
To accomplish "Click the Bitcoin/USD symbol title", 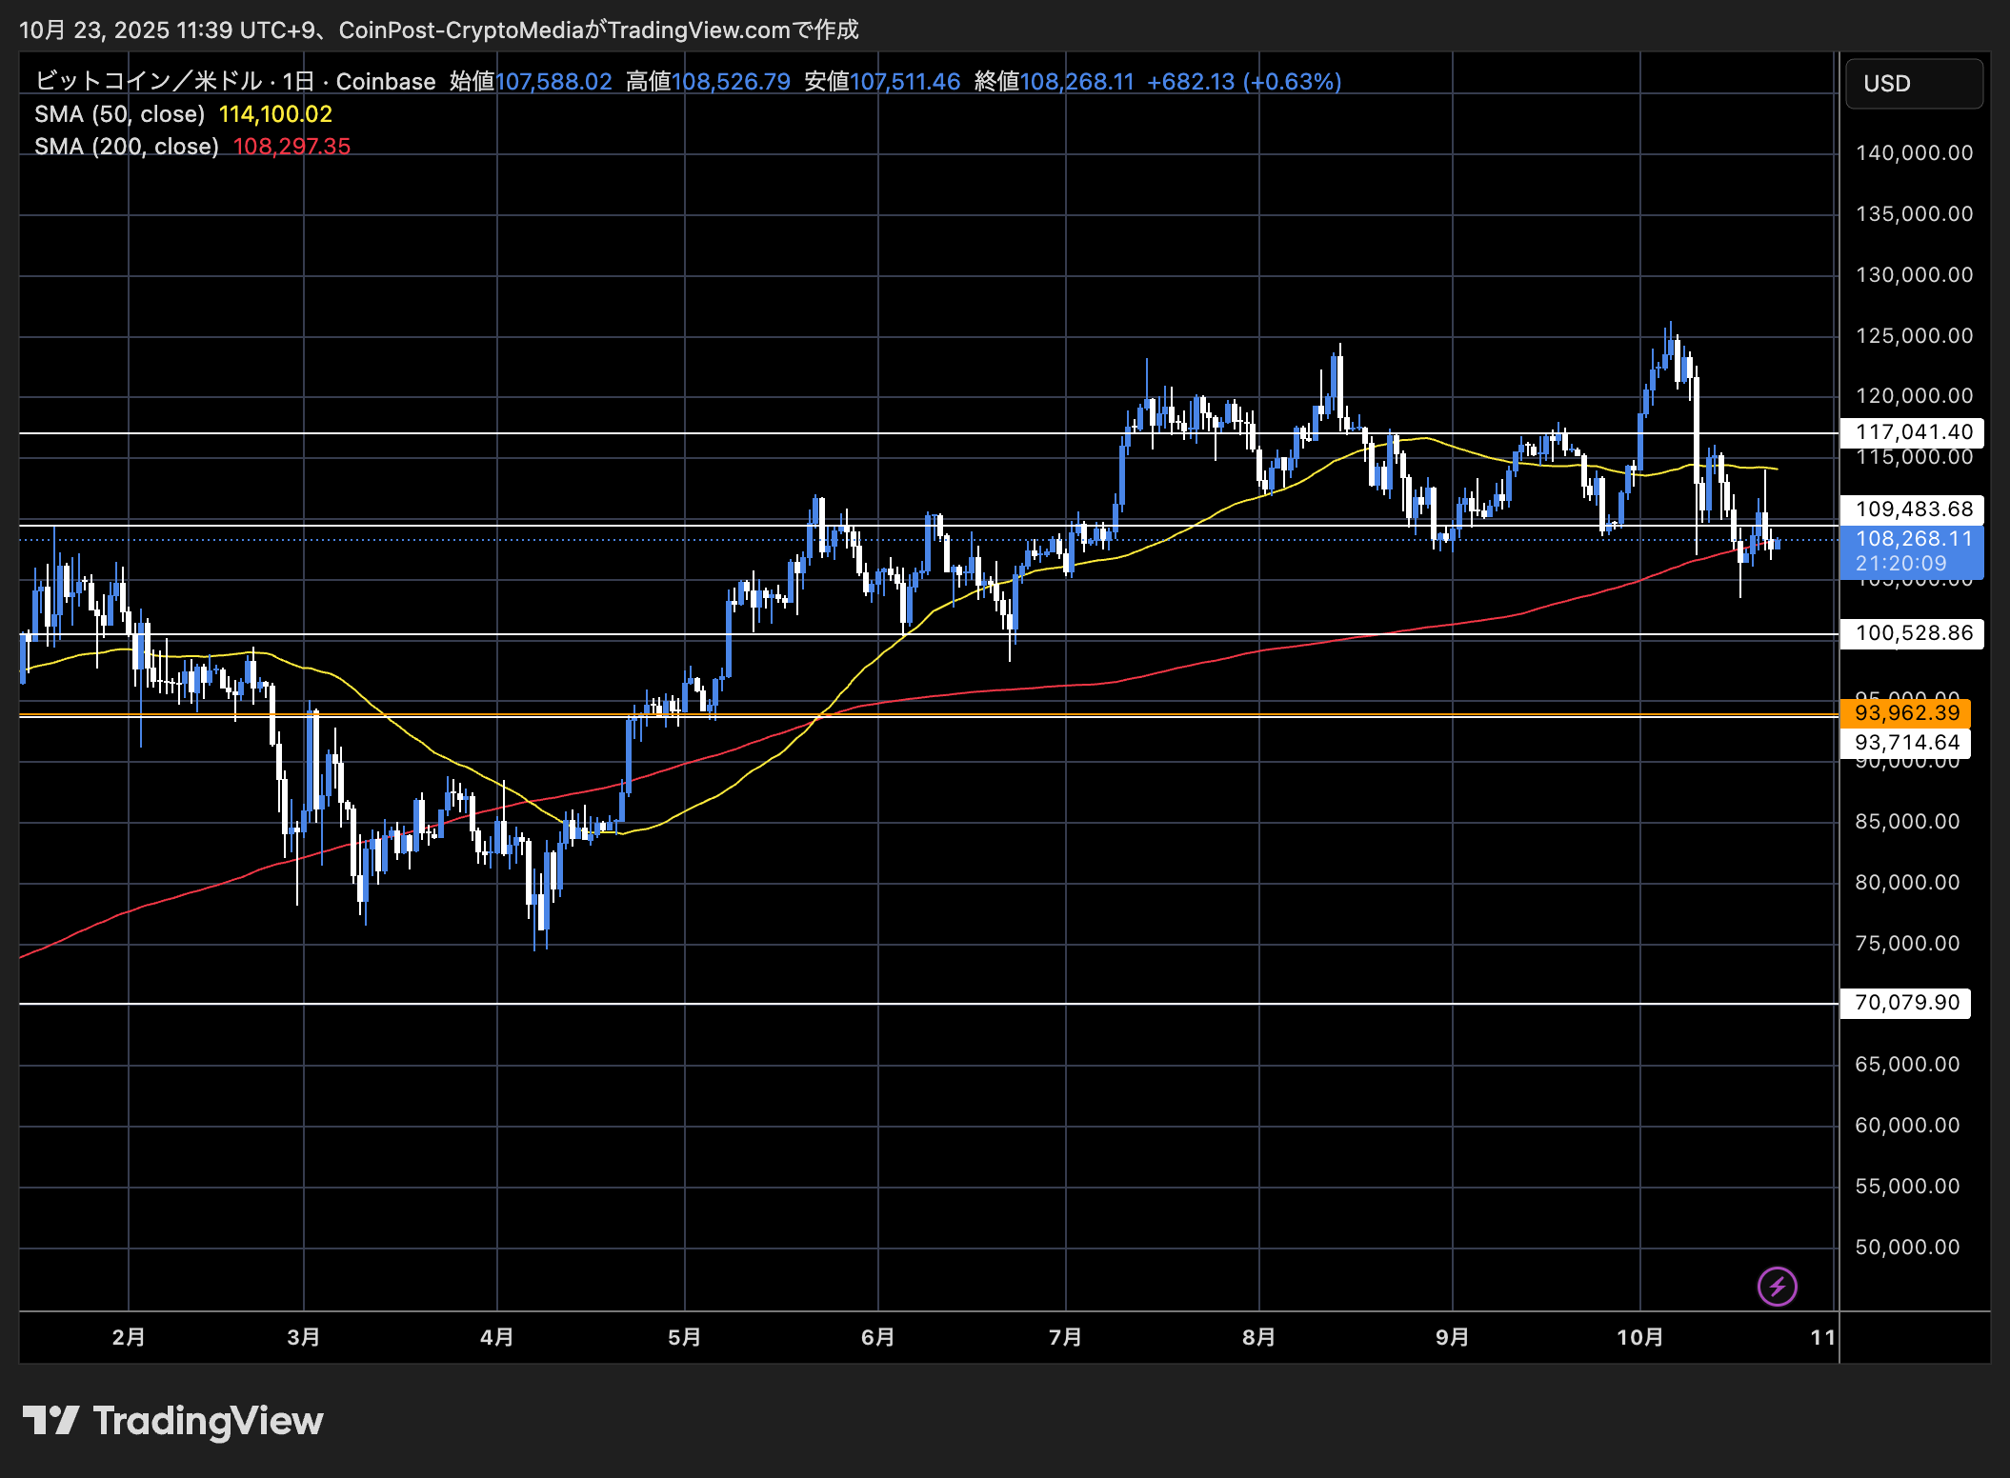I will [234, 82].
